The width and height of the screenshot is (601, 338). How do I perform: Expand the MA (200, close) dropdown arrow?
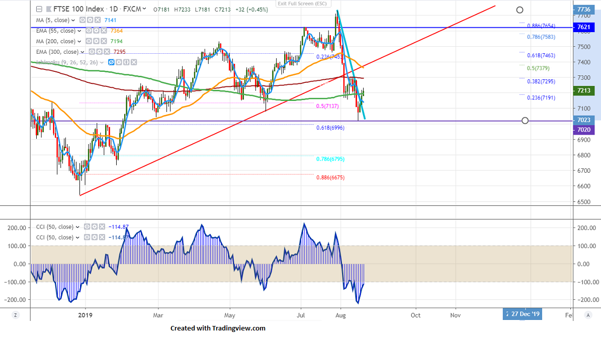(x=79, y=41)
